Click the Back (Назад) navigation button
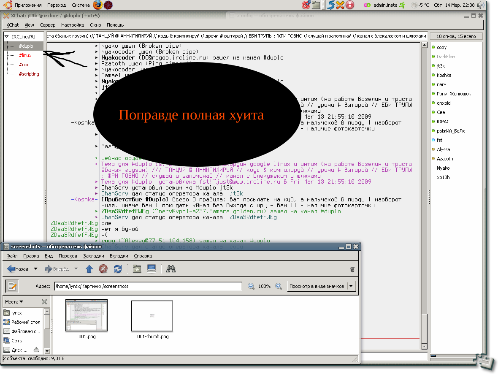Screen dimensions: 498x374 18,269
